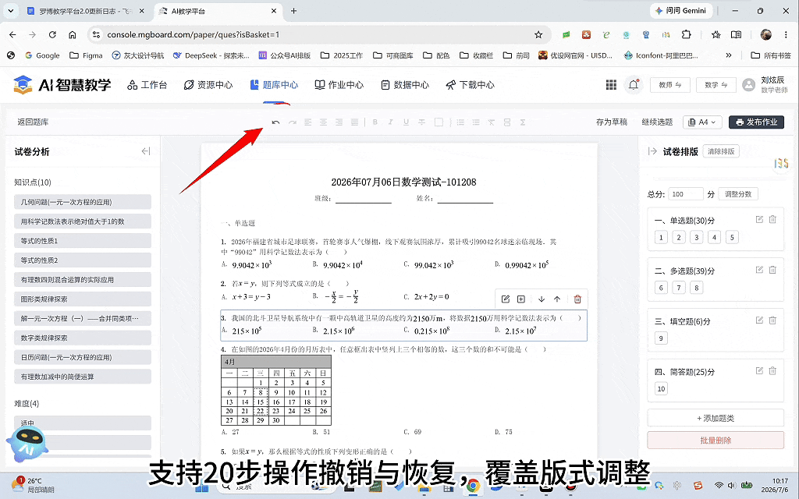Click the 发布作业 button
799x499 pixels.
pos(756,122)
